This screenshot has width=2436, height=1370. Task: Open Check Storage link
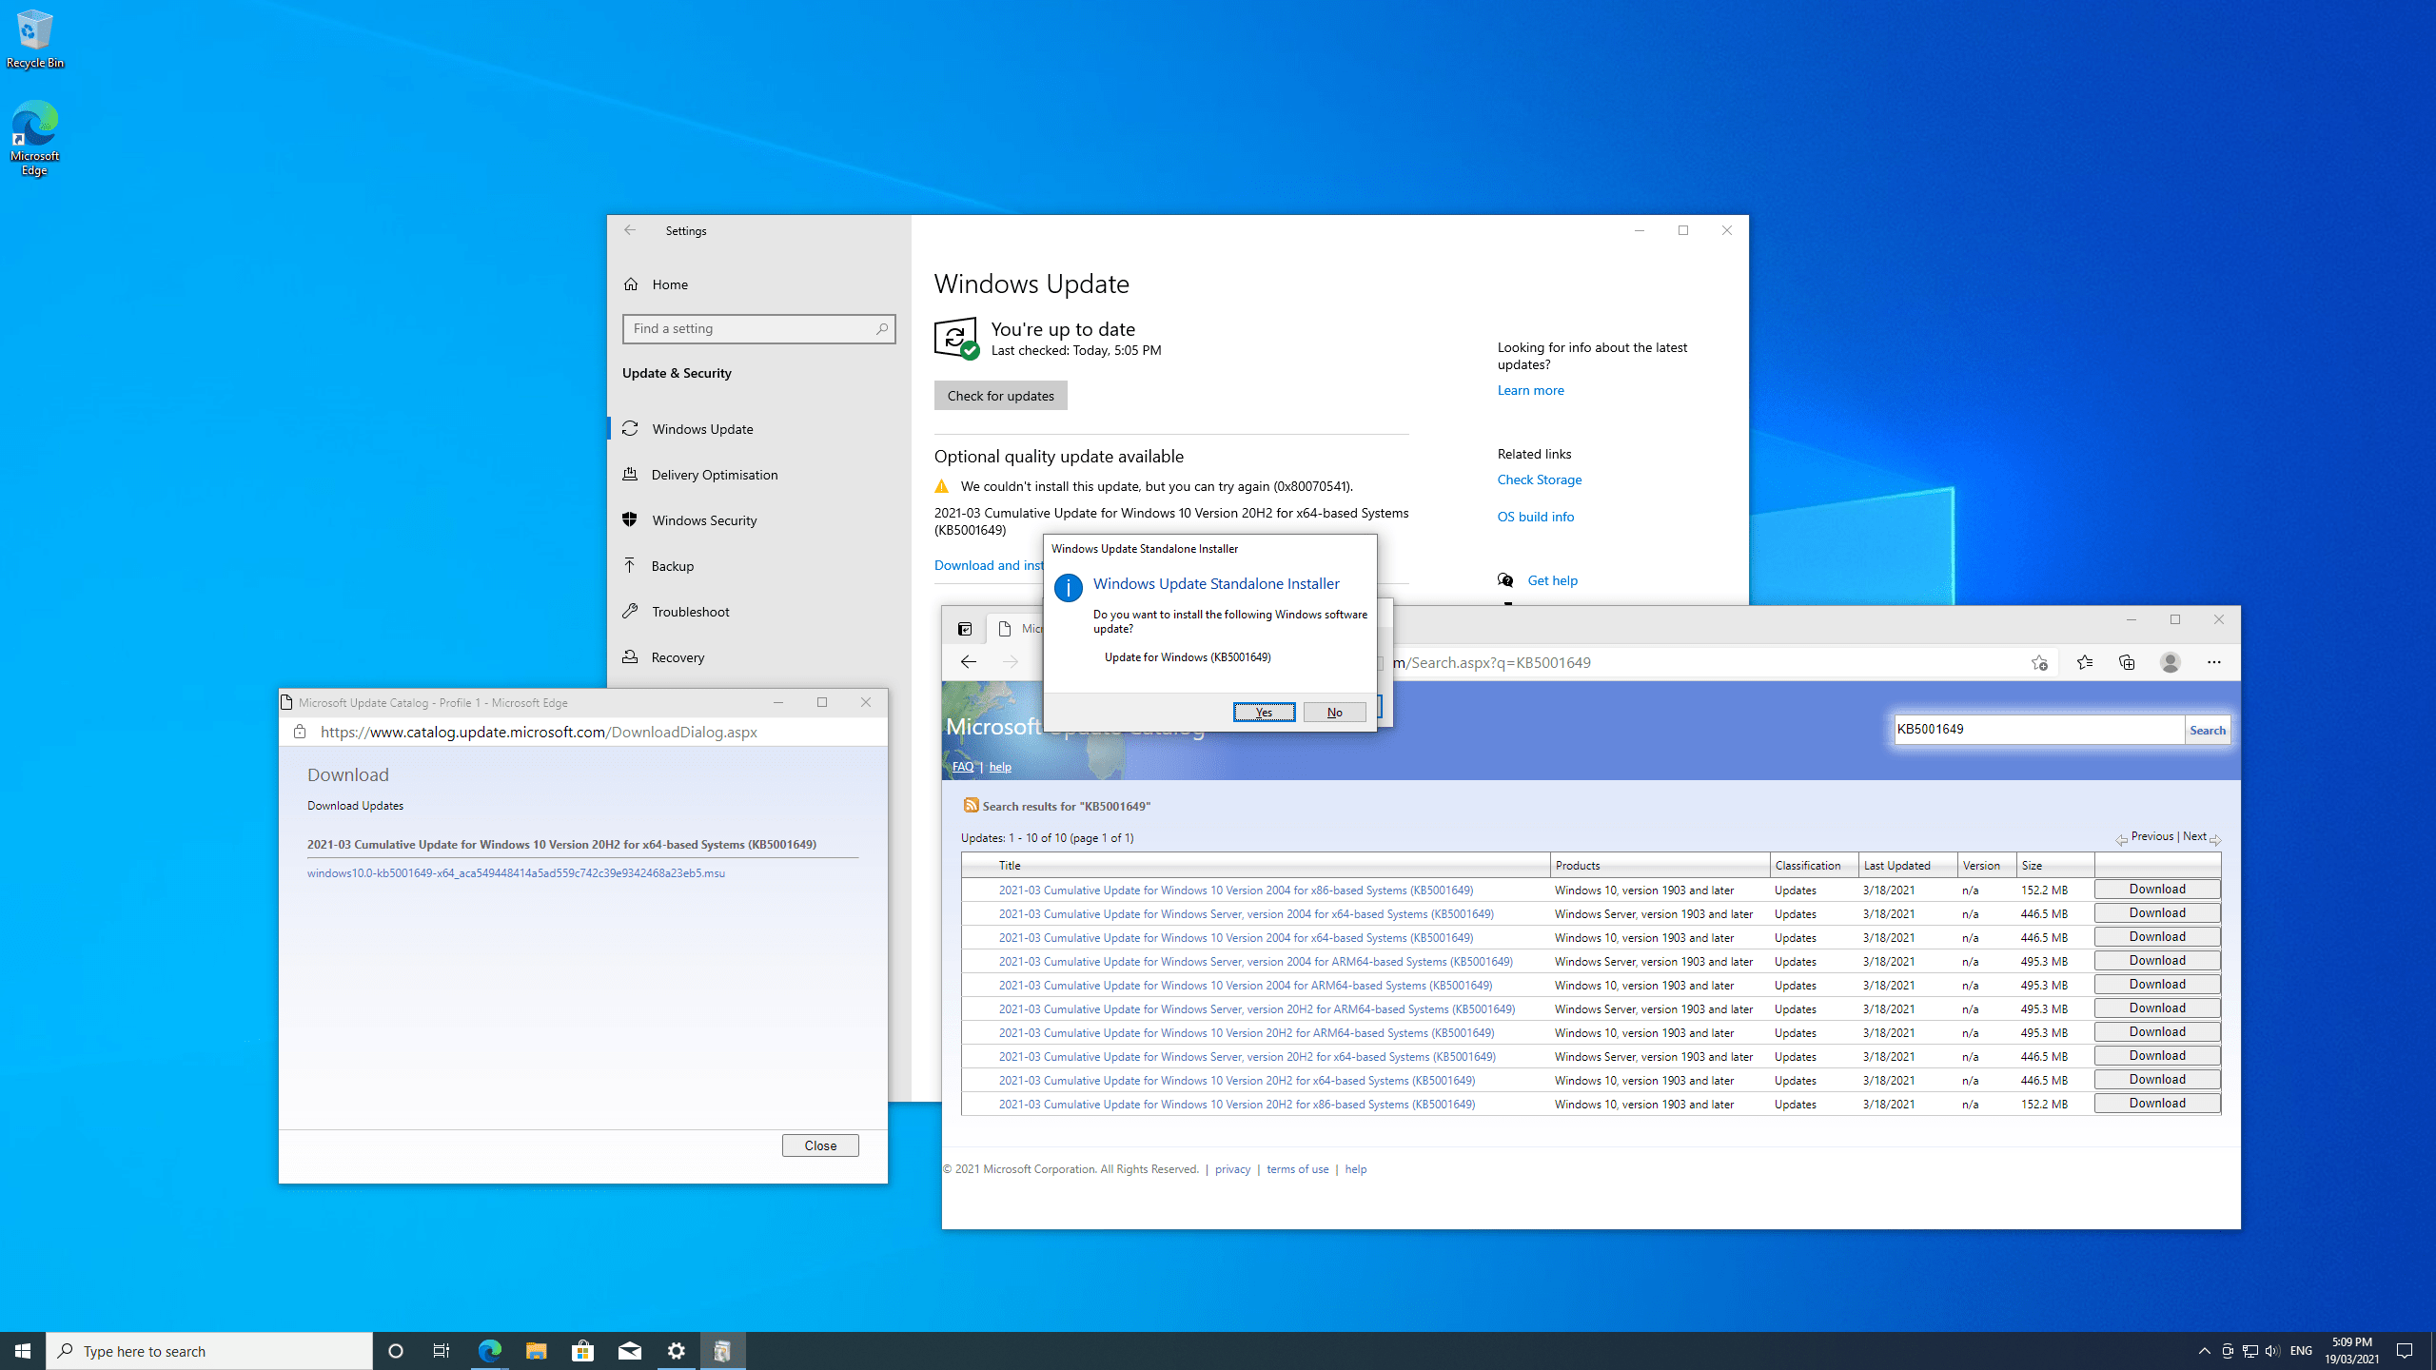(1539, 479)
